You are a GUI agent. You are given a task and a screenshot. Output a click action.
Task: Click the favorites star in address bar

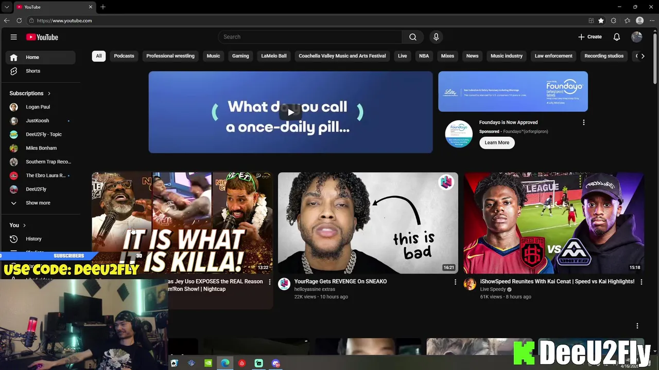[601, 21]
